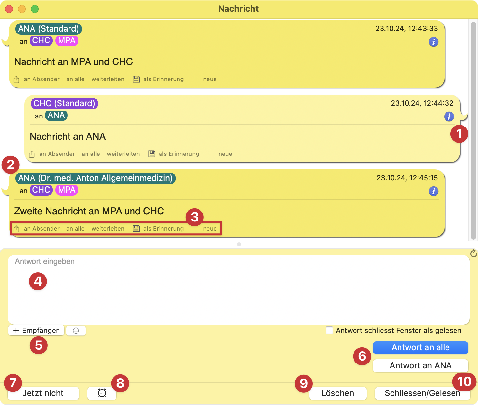Click 'an alle' under 'Zweite Nachricht'
The image size is (478, 405).
tap(76, 229)
